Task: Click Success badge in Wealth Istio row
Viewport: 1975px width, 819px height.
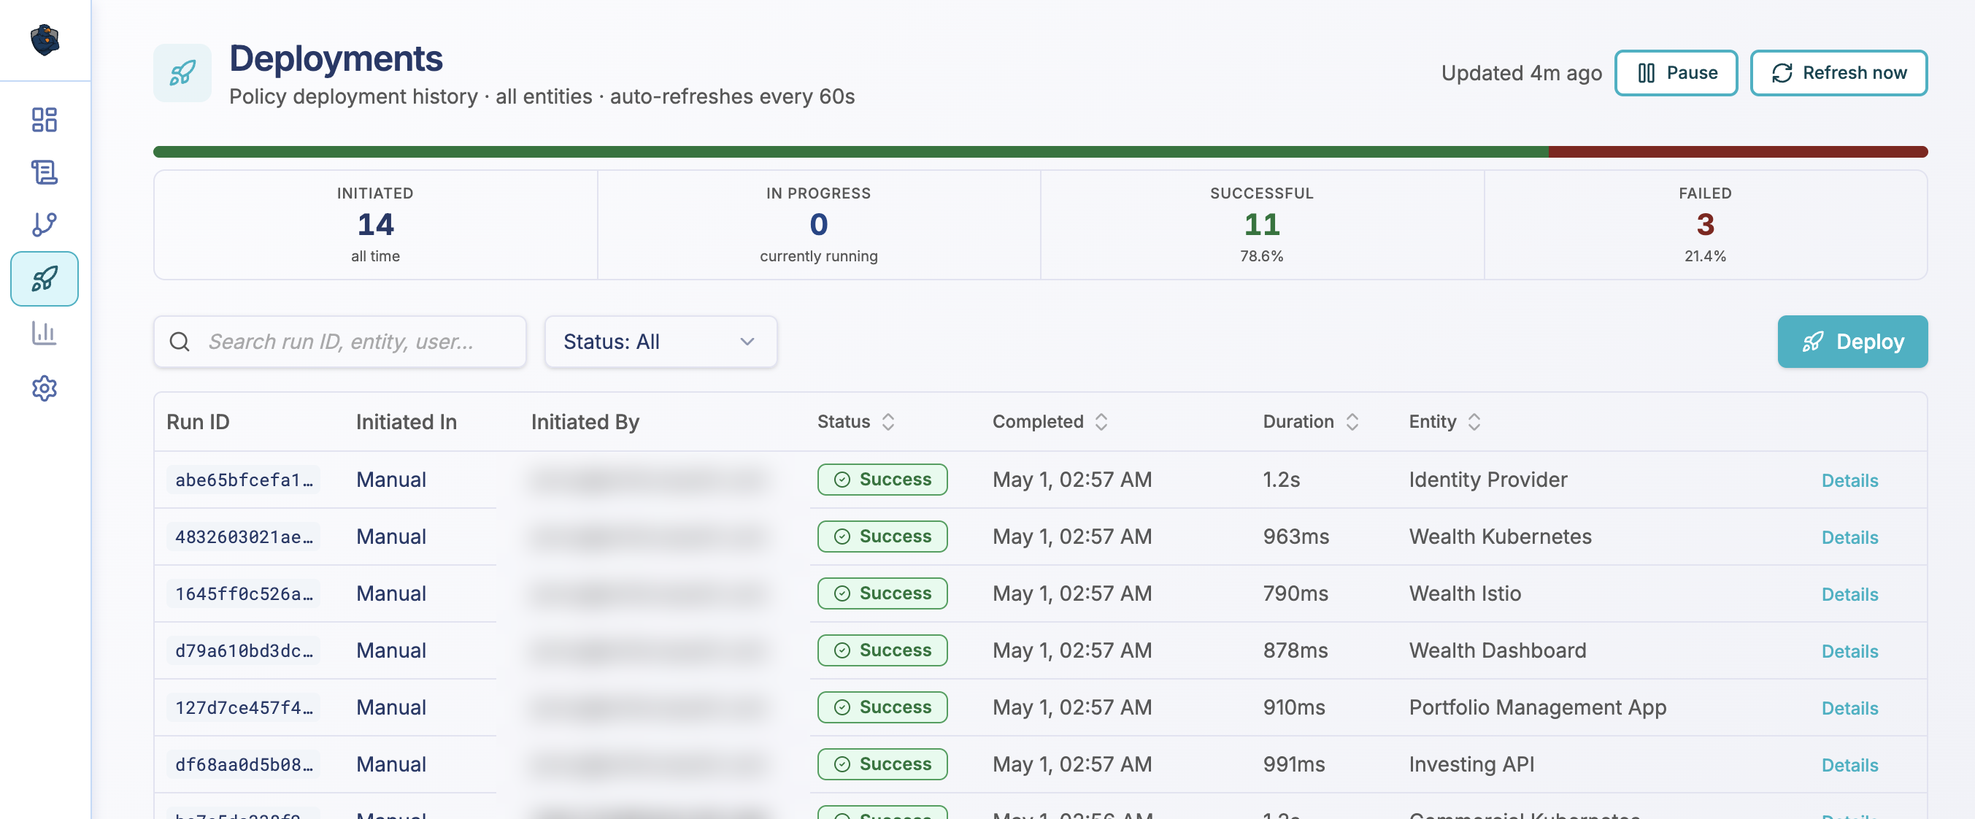Action: click(882, 593)
